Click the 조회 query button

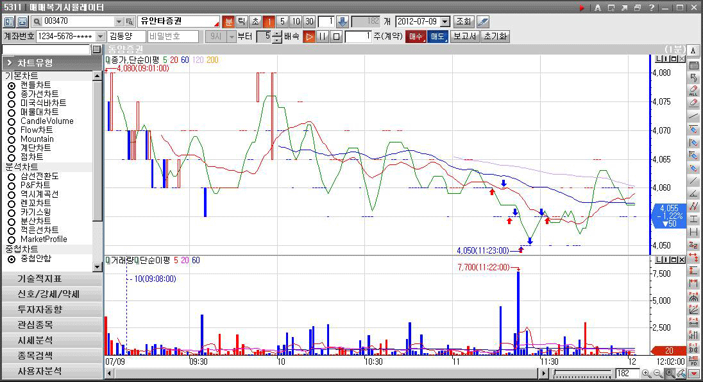pos(463,22)
